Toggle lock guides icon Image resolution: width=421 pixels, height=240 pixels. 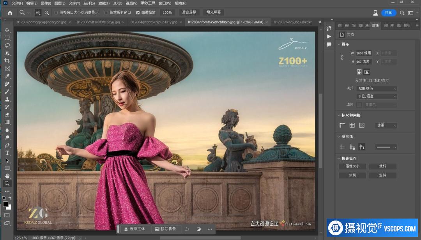(x=352, y=147)
